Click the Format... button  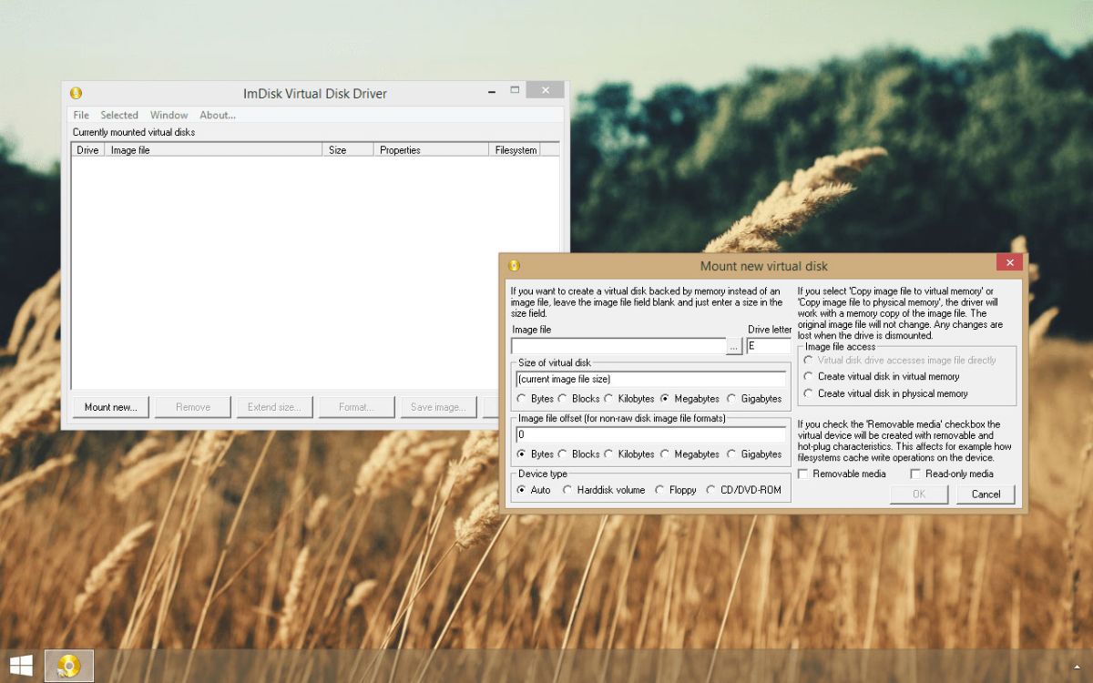357,407
